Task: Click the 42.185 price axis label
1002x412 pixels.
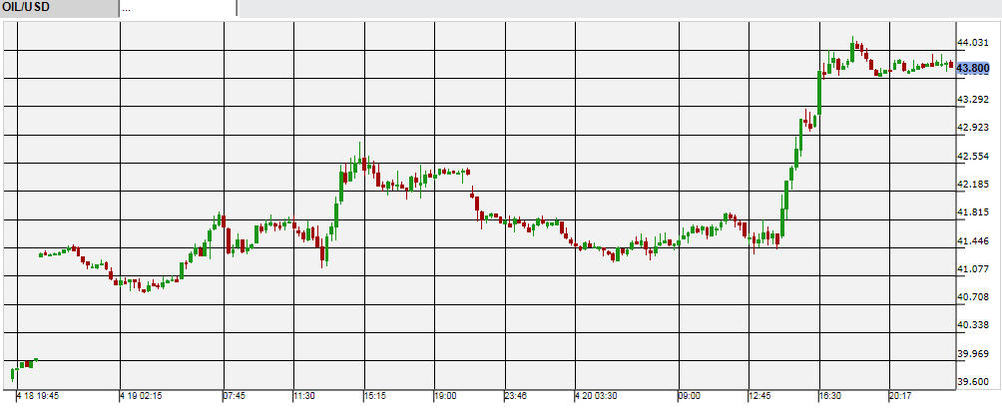Action: (x=973, y=185)
